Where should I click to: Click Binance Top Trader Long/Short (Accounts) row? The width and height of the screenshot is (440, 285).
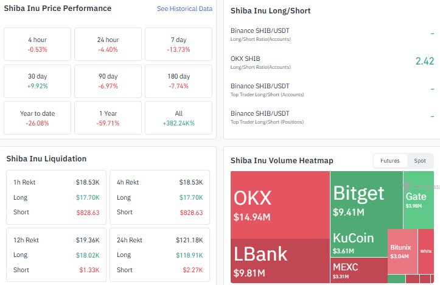[x=332, y=90]
